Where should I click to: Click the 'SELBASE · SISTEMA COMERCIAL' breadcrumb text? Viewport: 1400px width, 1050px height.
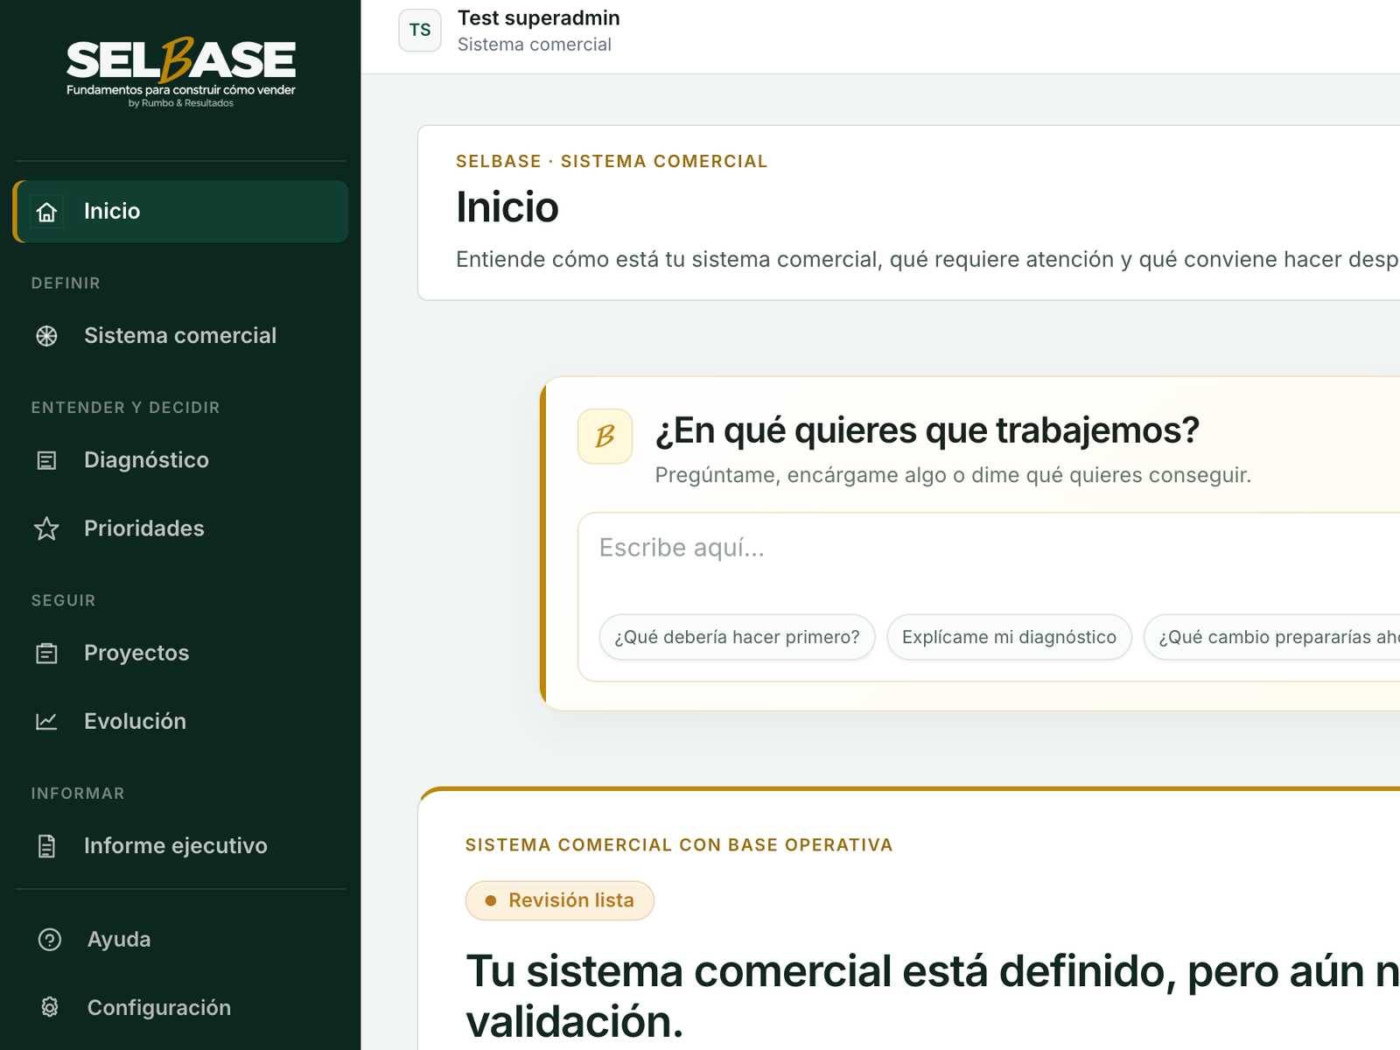(612, 162)
